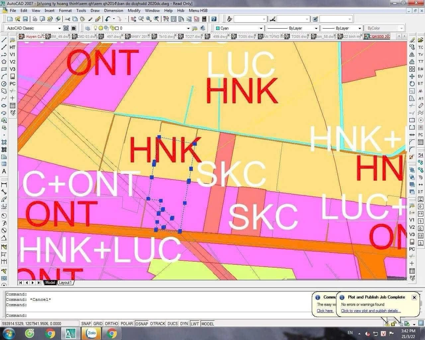This screenshot has width=425, height=340.
Task: Activate the Circle drawing tool
Action: click(x=4, y=84)
